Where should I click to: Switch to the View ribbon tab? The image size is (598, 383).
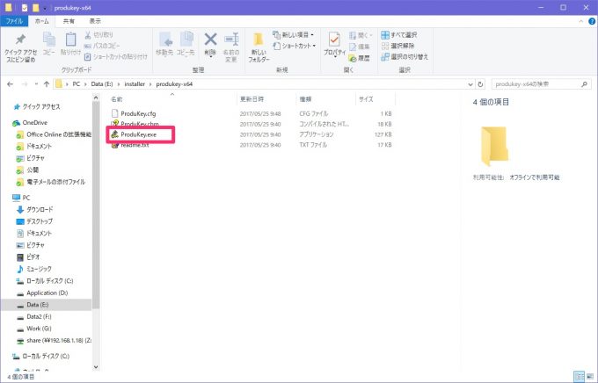[95, 21]
